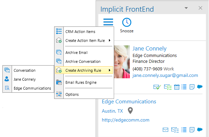The image size is (209, 137).
Task: Open Email Rules Engine menu entry
Action: tap(81, 82)
